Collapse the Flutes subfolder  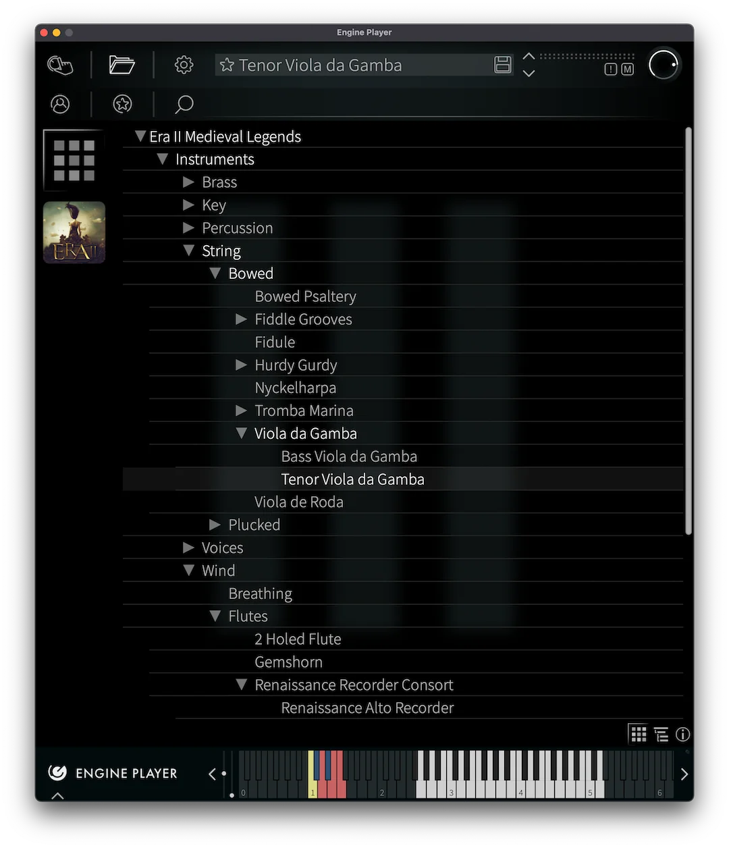point(215,616)
